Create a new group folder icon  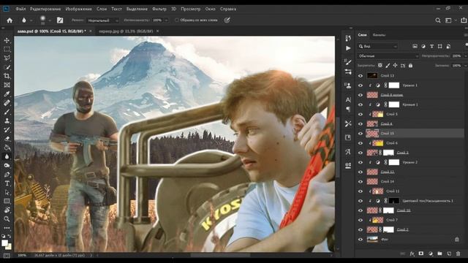point(439,254)
